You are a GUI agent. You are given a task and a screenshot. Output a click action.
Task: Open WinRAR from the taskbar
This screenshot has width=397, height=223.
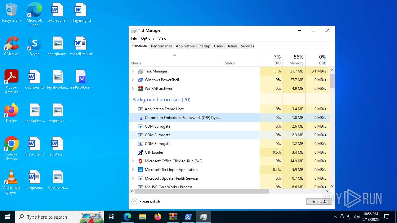point(173,217)
